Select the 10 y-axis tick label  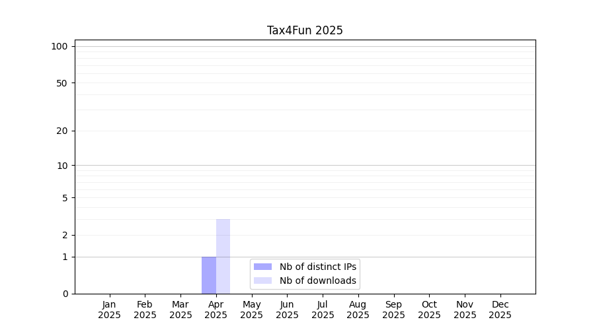(x=61, y=166)
